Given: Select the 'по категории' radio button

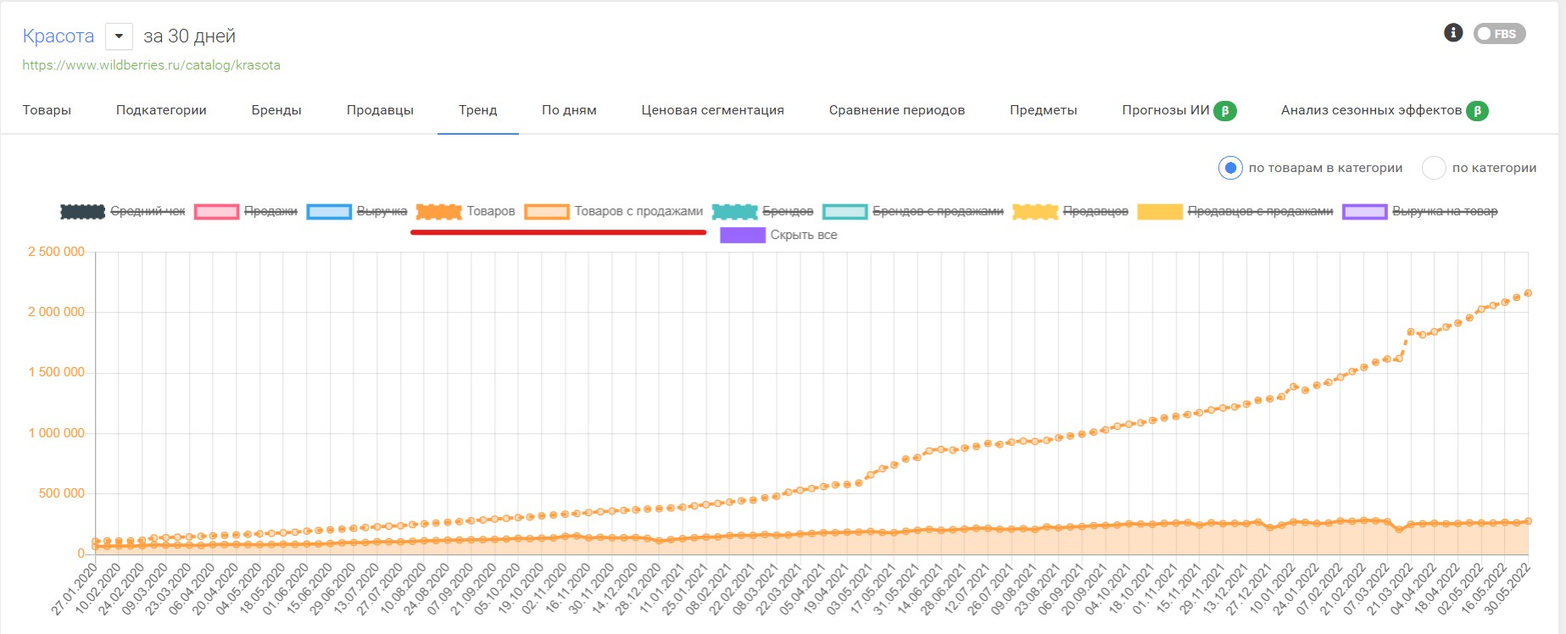Looking at the screenshot, I should click(x=1433, y=168).
